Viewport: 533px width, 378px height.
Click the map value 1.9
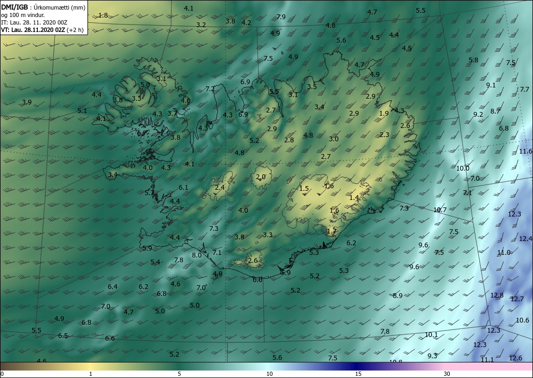click(384, 114)
